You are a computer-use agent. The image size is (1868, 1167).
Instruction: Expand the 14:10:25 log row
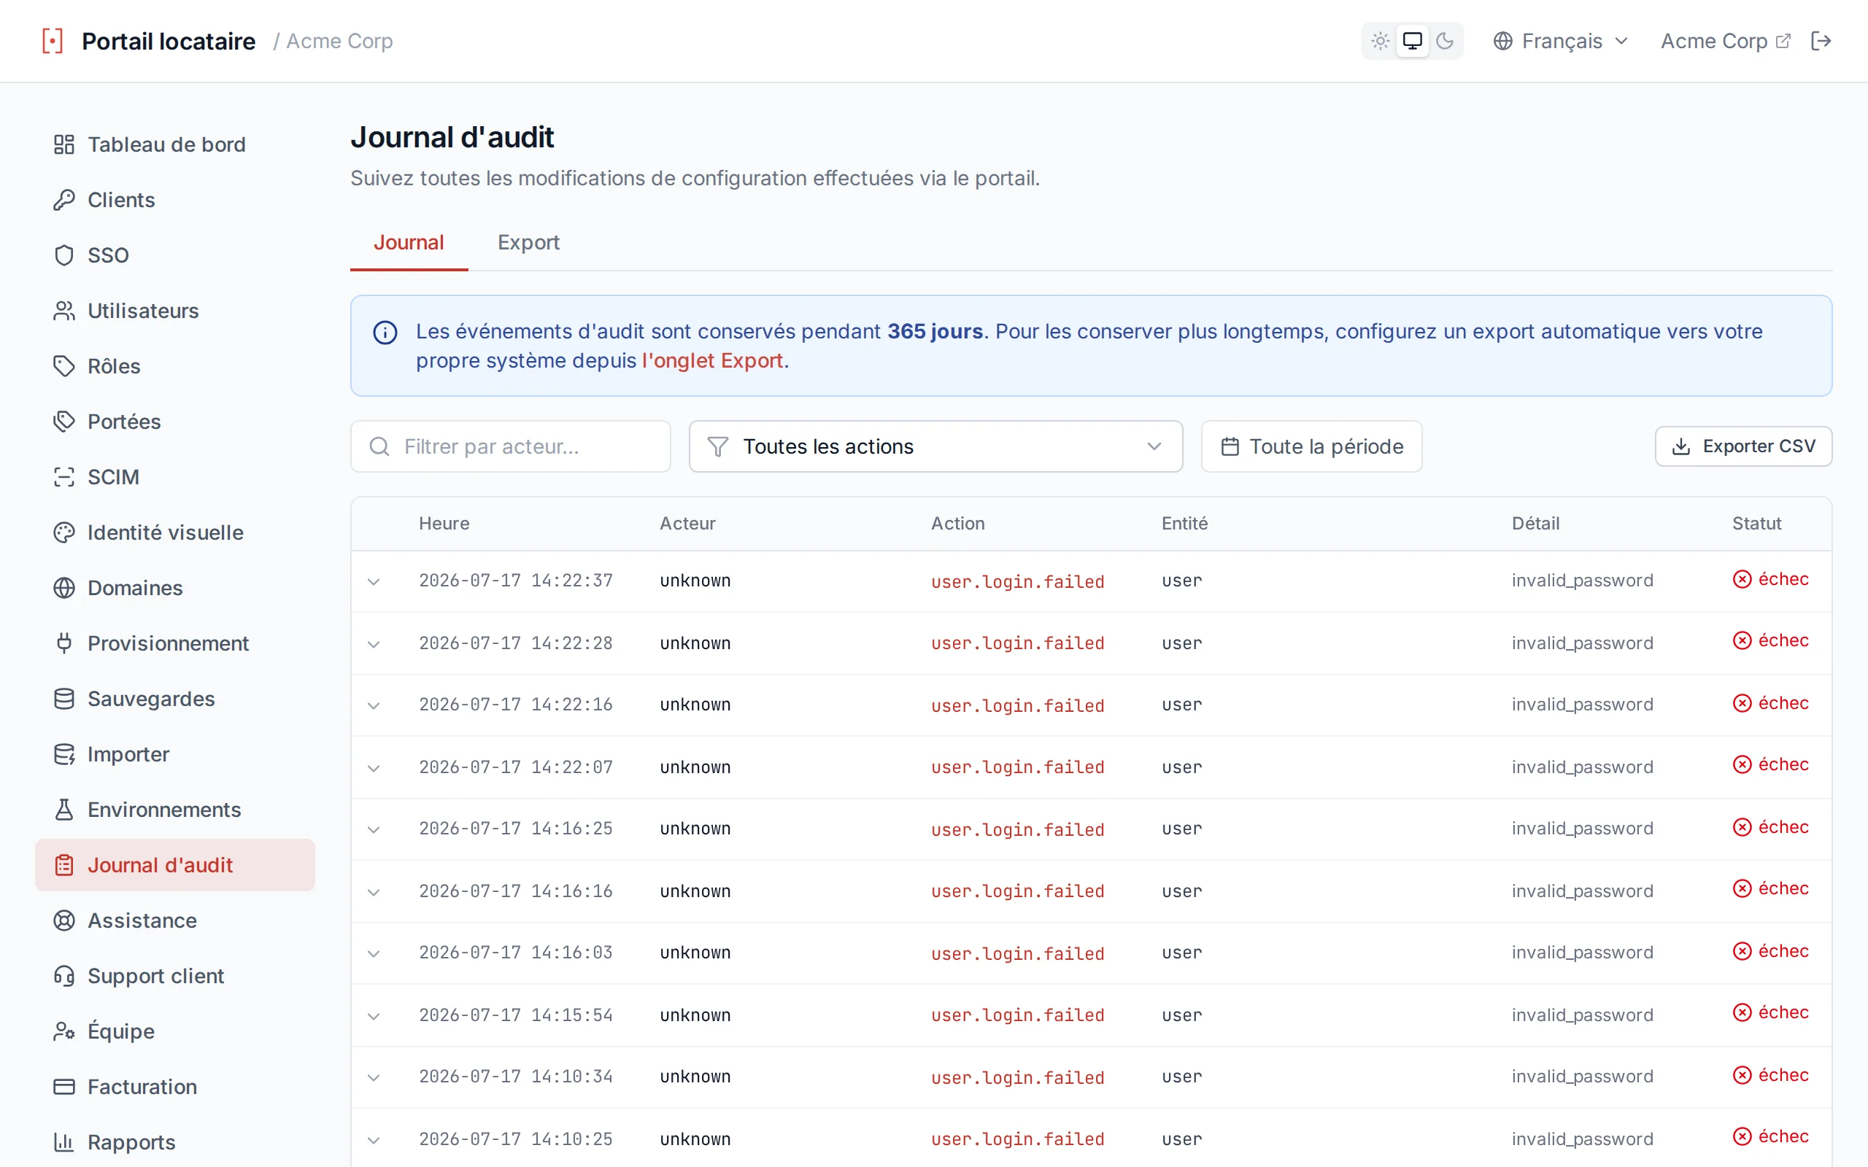tap(374, 1140)
